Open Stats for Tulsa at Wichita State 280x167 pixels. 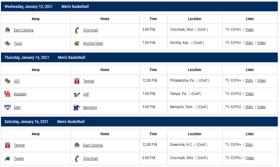249,43
